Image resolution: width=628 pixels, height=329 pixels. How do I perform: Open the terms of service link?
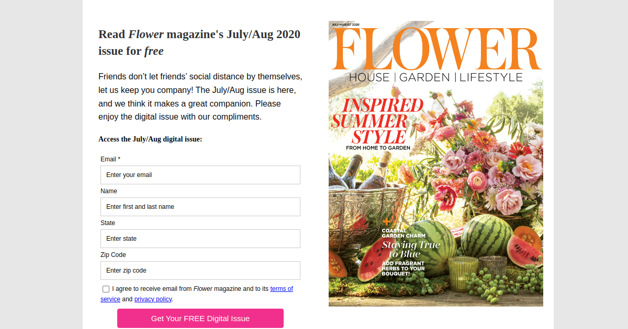tap(281, 289)
